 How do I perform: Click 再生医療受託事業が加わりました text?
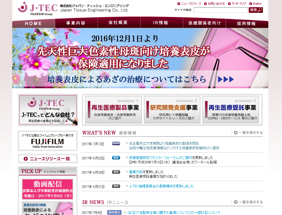[153, 177]
